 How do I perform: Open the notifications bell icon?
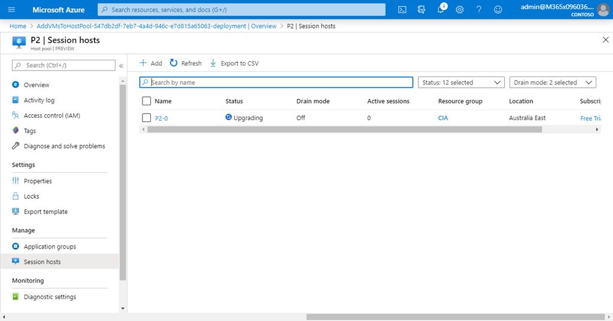click(x=441, y=10)
